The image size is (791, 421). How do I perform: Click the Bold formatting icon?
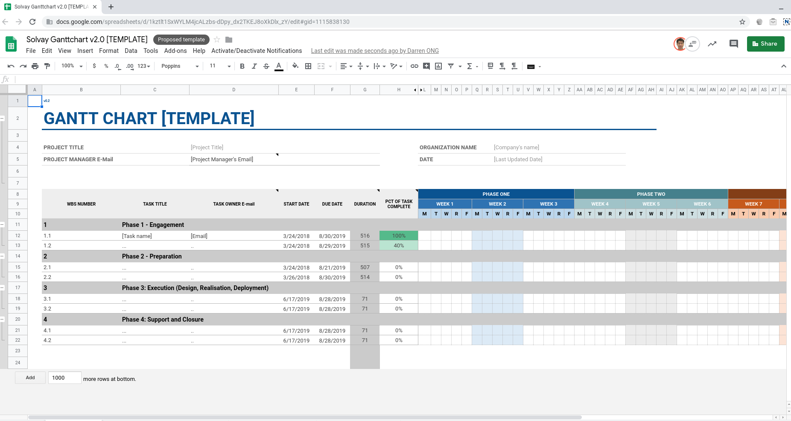pyautogui.click(x=242, y=66)
